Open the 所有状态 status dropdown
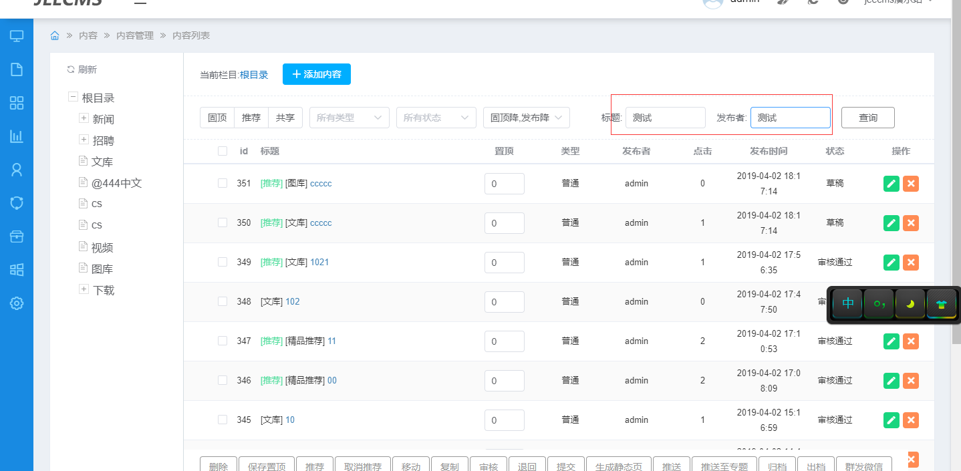Viewport: 961px width, 471px height. point(436,118)
